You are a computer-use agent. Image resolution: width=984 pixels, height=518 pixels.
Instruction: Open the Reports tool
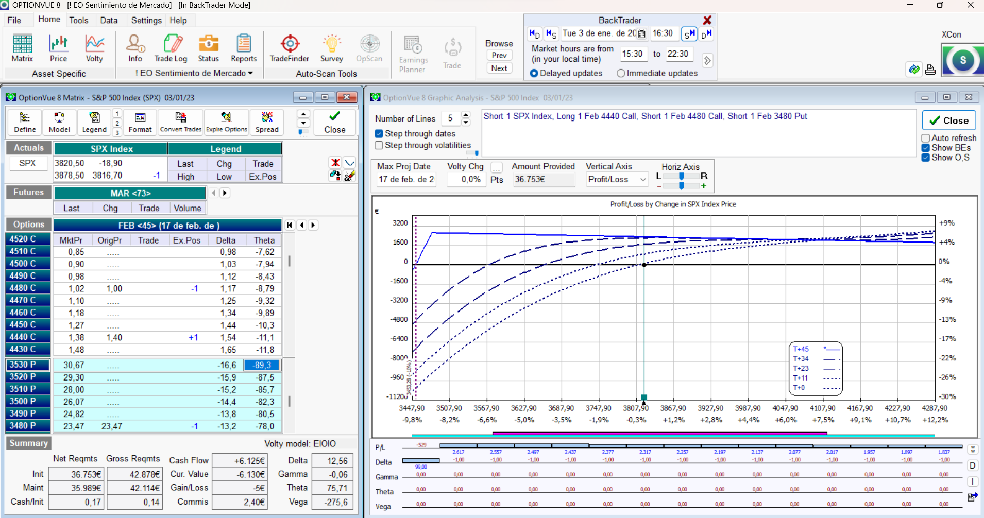244,48
